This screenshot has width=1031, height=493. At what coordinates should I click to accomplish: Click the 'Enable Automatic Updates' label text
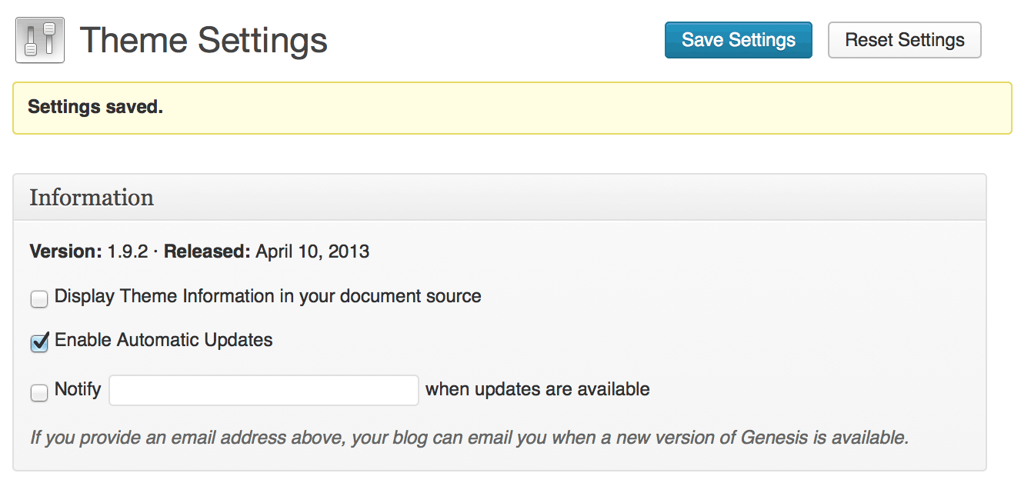164,340
